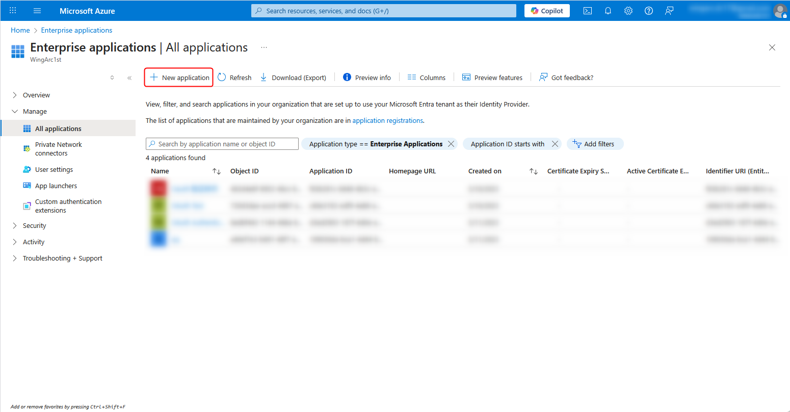Click the blue application icon row
The height and width of the screenshot is (412, 790).
pos(159,239)
